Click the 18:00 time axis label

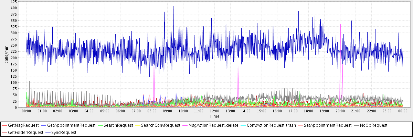[x=308, y=111]
